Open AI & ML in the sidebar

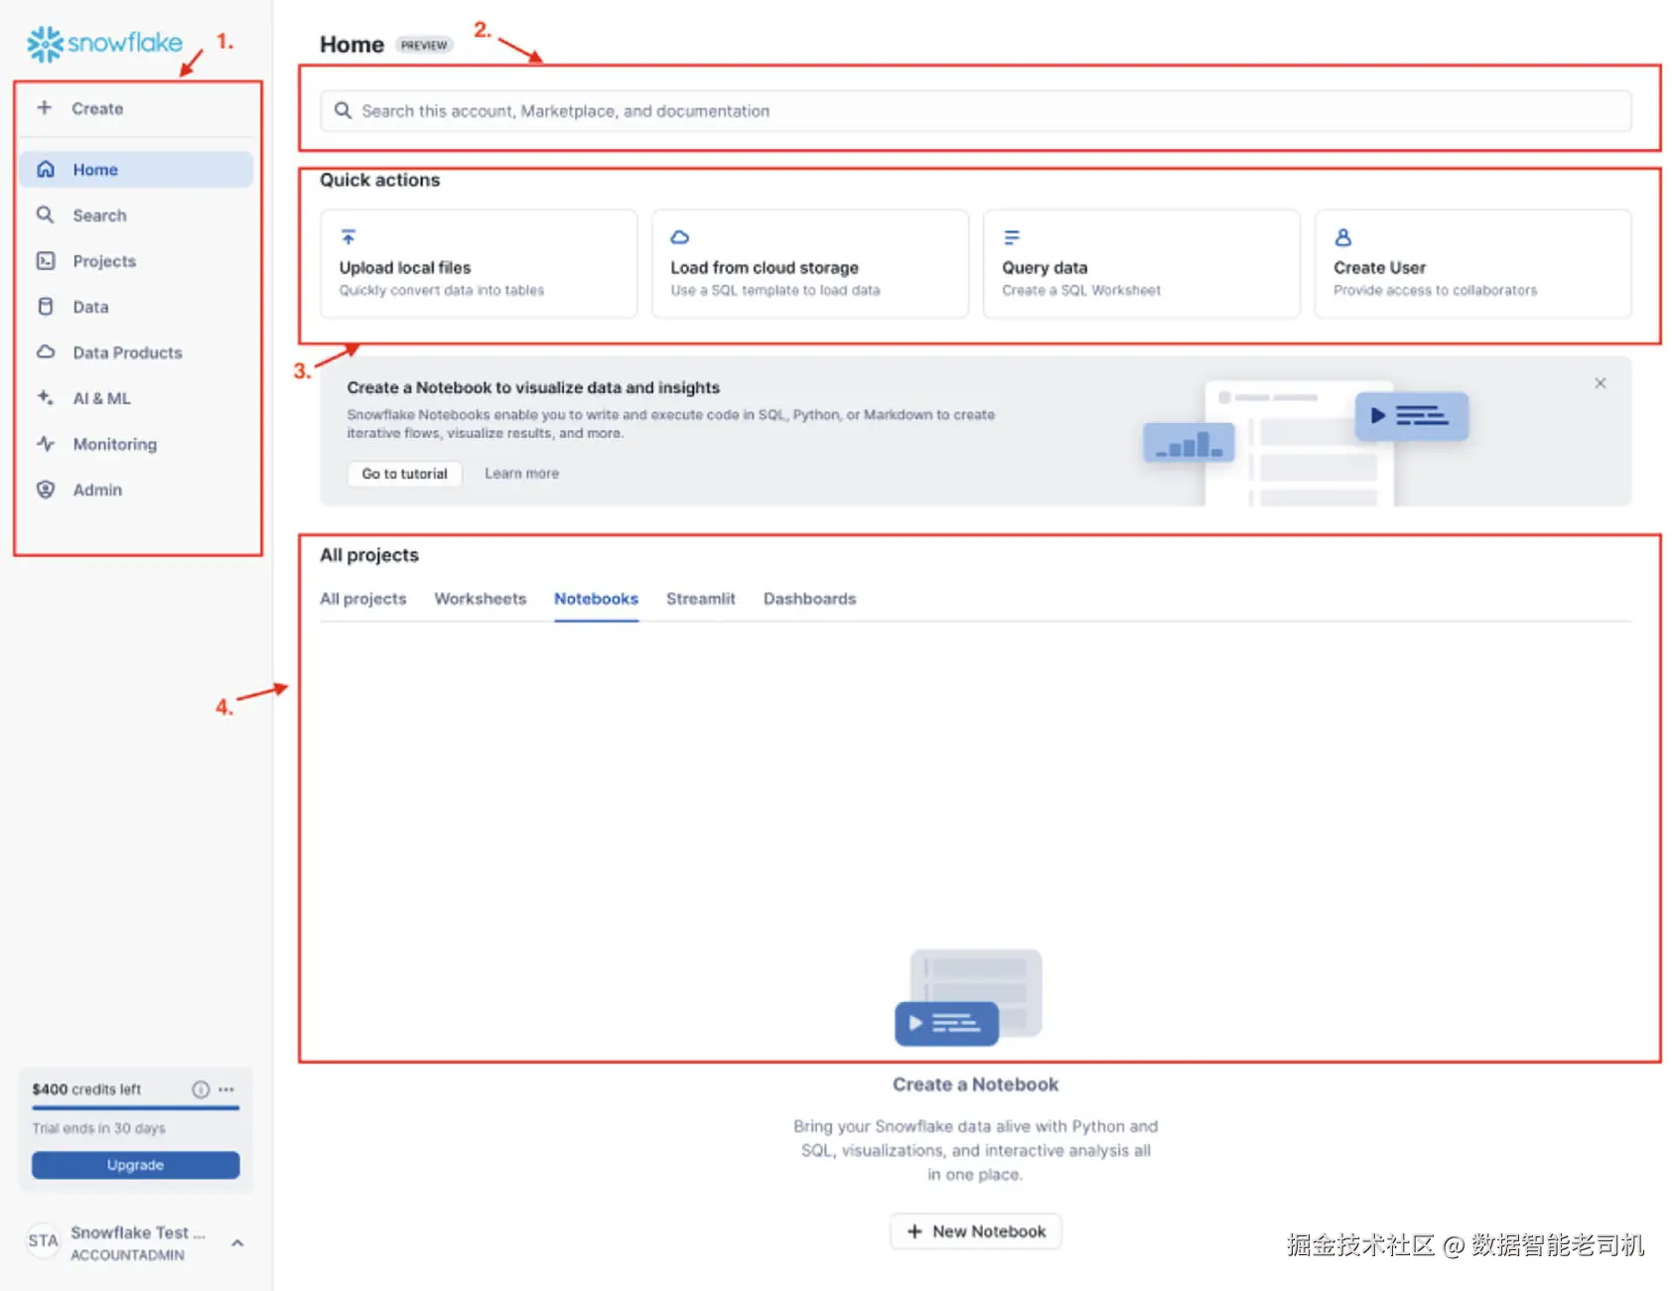[136, 397]
